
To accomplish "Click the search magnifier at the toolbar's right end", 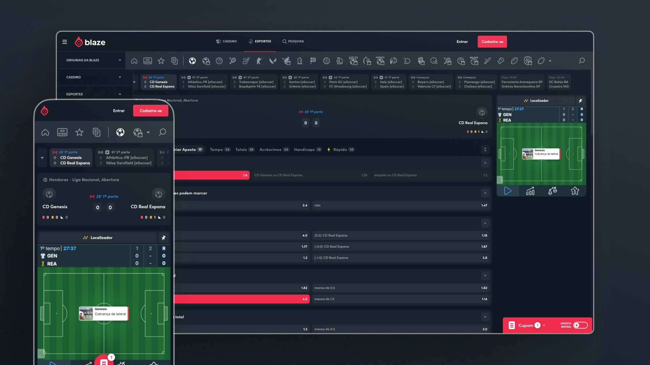I will point(582,61).
